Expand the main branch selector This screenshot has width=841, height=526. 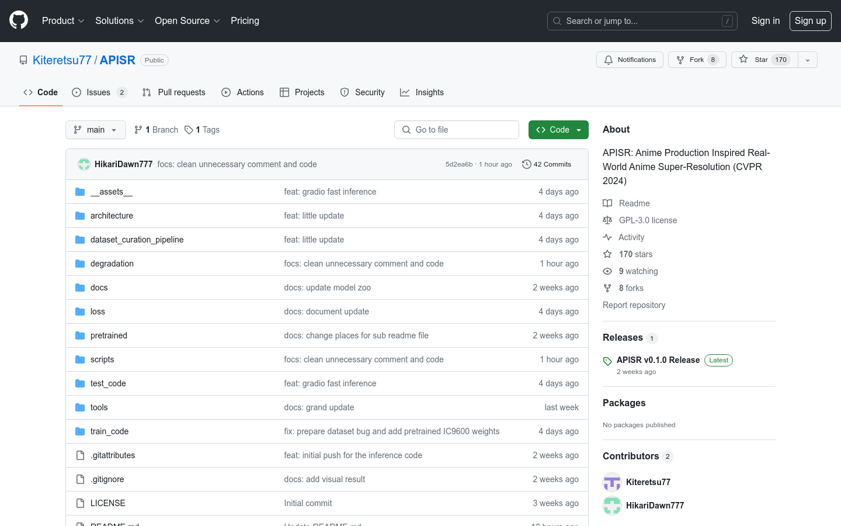[x=96, y=130]
